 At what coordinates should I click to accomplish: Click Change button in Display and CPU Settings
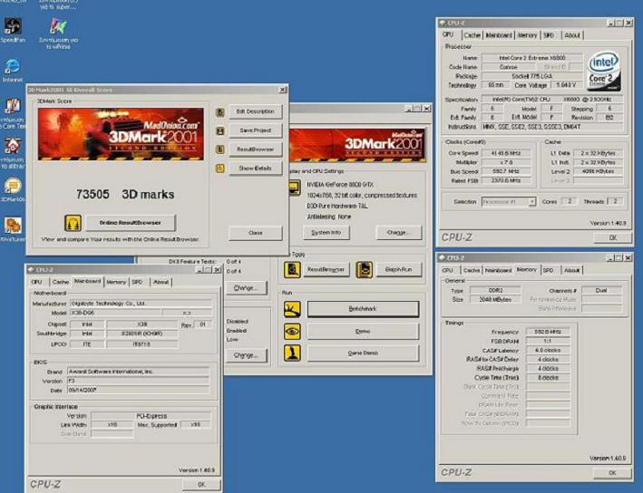click(x=398, y=232)
